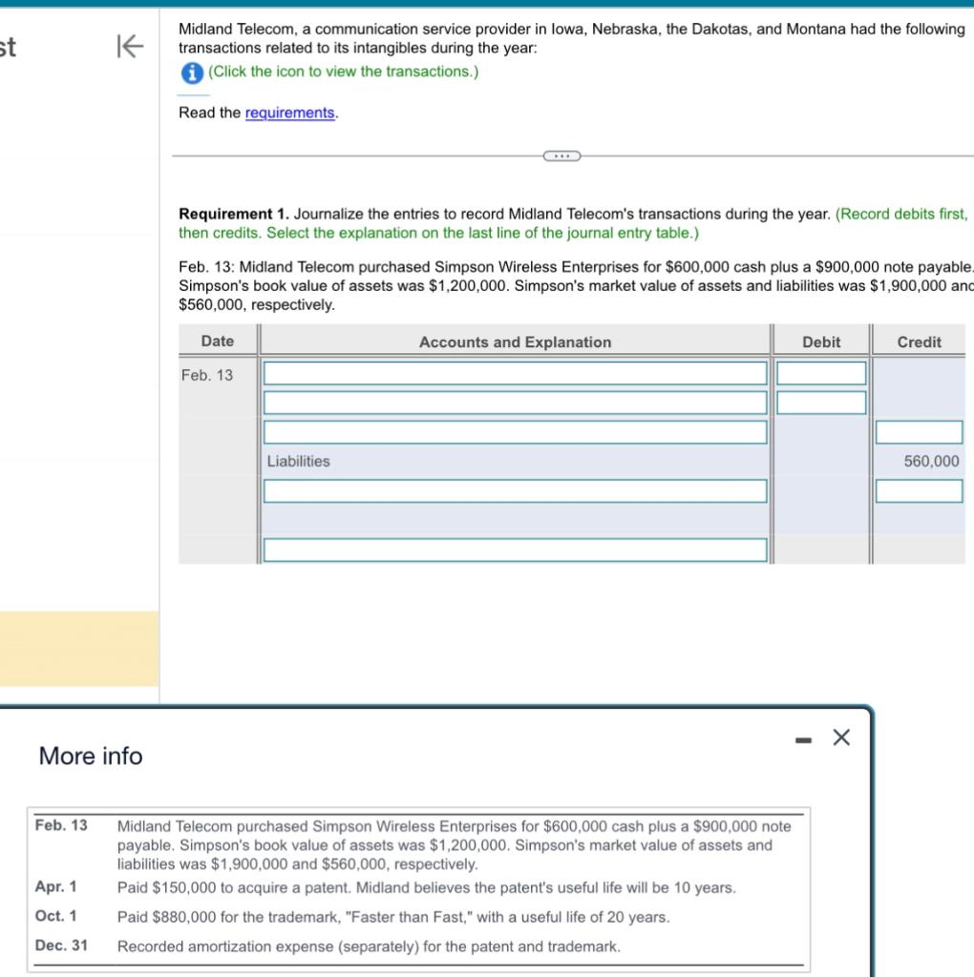Click the credit box below 560,000
The image size is (974, 977).
click(x=919, y=491)
